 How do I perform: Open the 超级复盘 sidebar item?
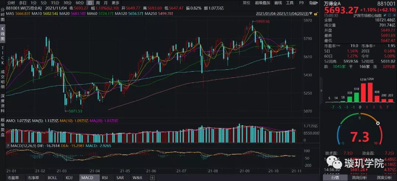3,128
